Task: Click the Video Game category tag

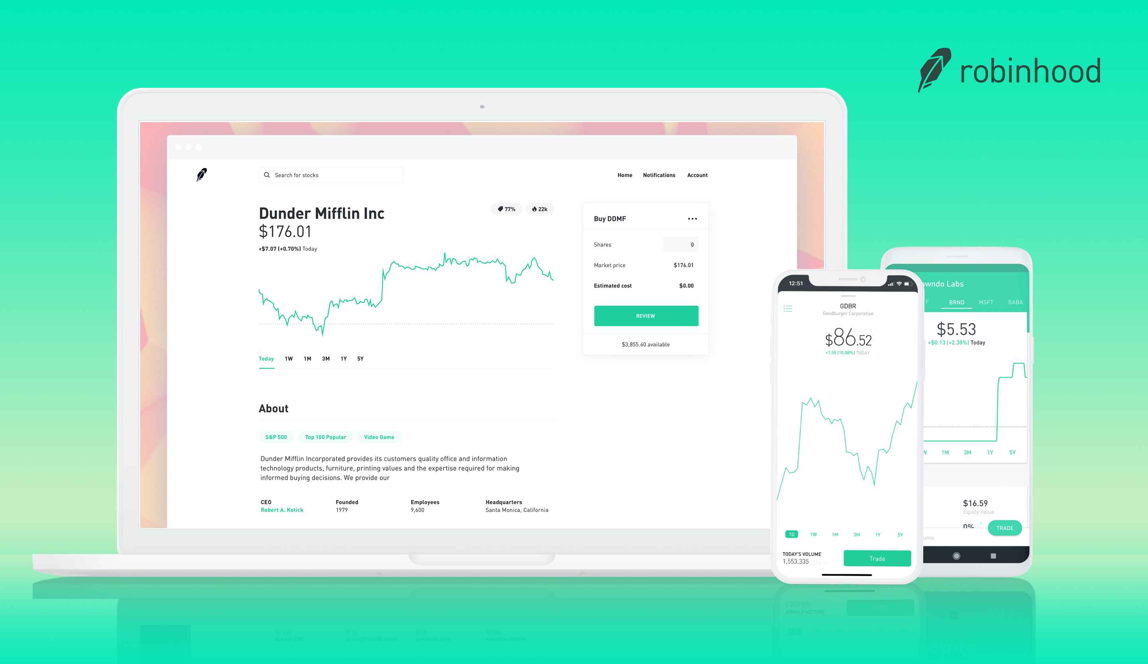Action: click(379, 436)
